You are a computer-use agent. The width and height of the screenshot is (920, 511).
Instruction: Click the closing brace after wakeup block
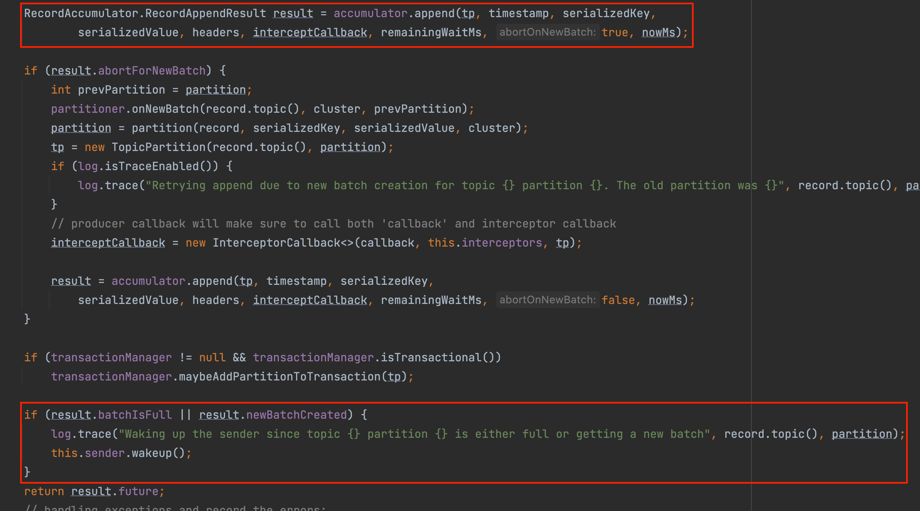click(x=27, y=472)
